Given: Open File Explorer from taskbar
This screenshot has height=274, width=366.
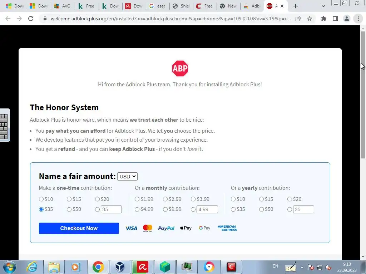Looking at the screenshot, I should (x=54, y=267).
